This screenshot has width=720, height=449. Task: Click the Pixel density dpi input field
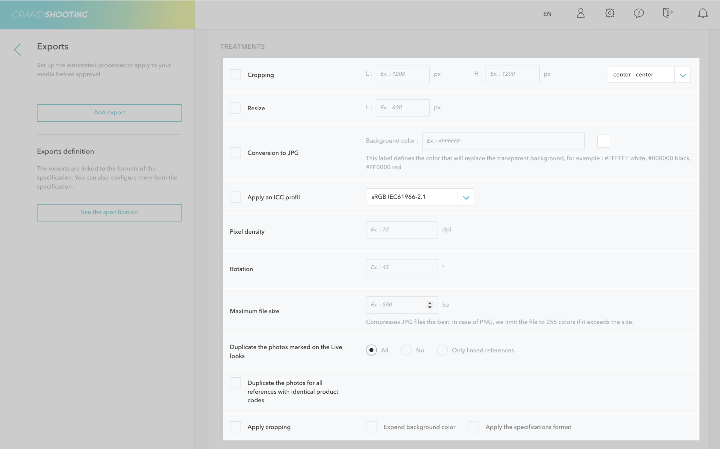pyautogui.click(x=402, y=230)
